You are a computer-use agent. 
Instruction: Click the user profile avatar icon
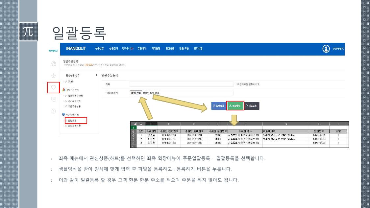click(x=326, y=49)
